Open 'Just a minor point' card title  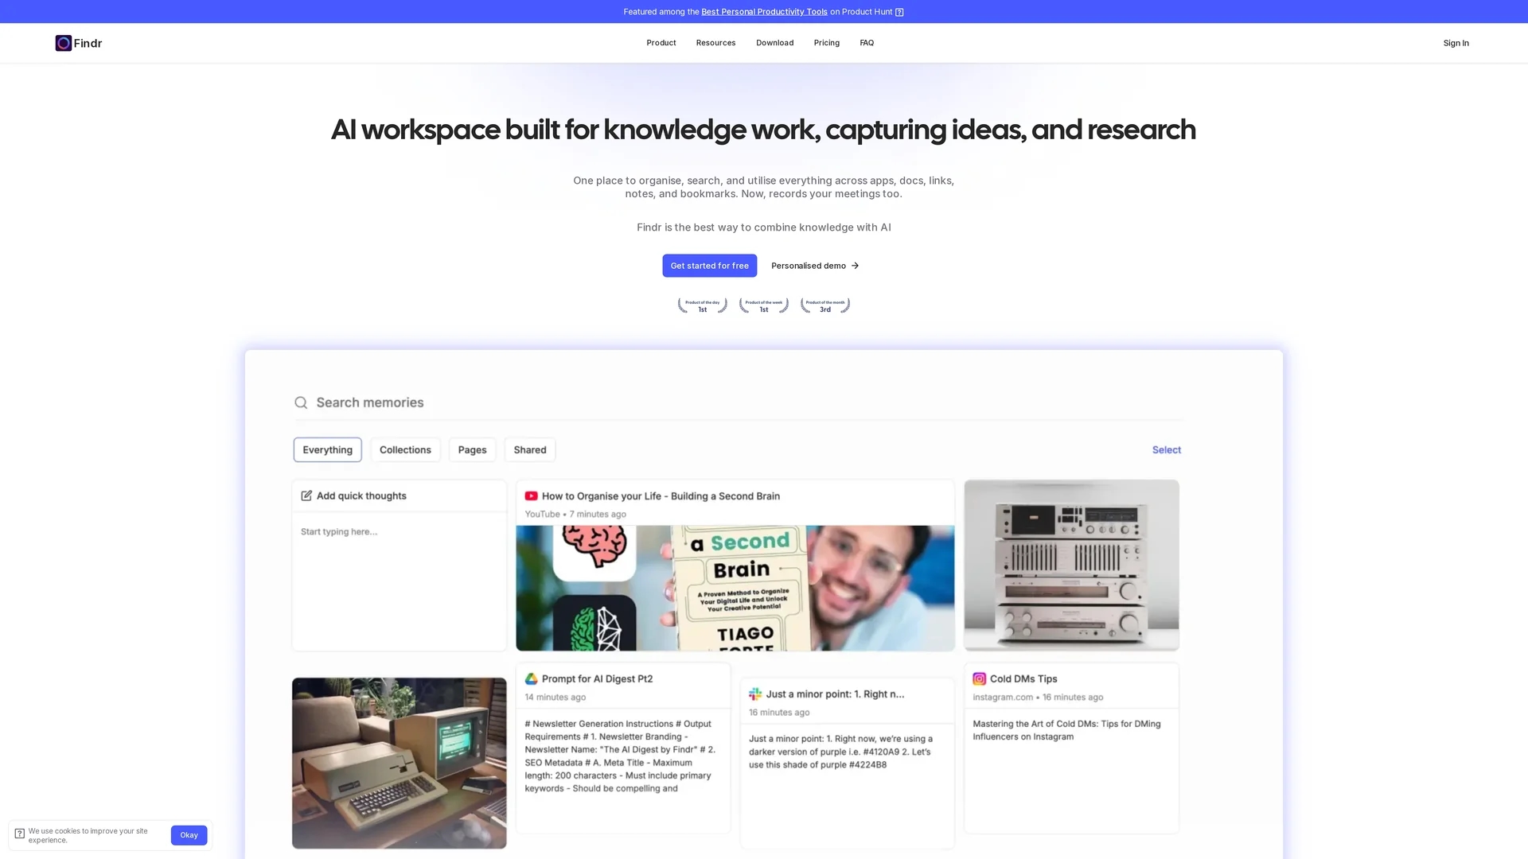(835, 694)
